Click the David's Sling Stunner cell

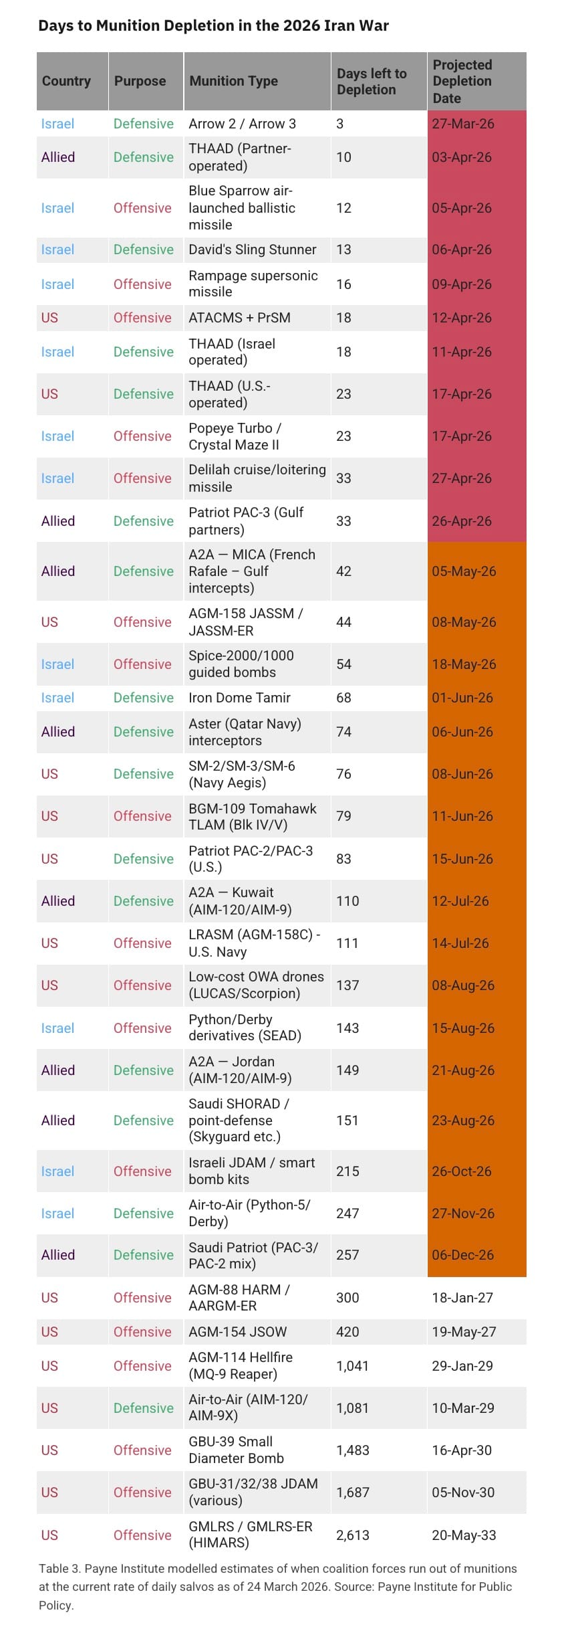coord(253,250)
